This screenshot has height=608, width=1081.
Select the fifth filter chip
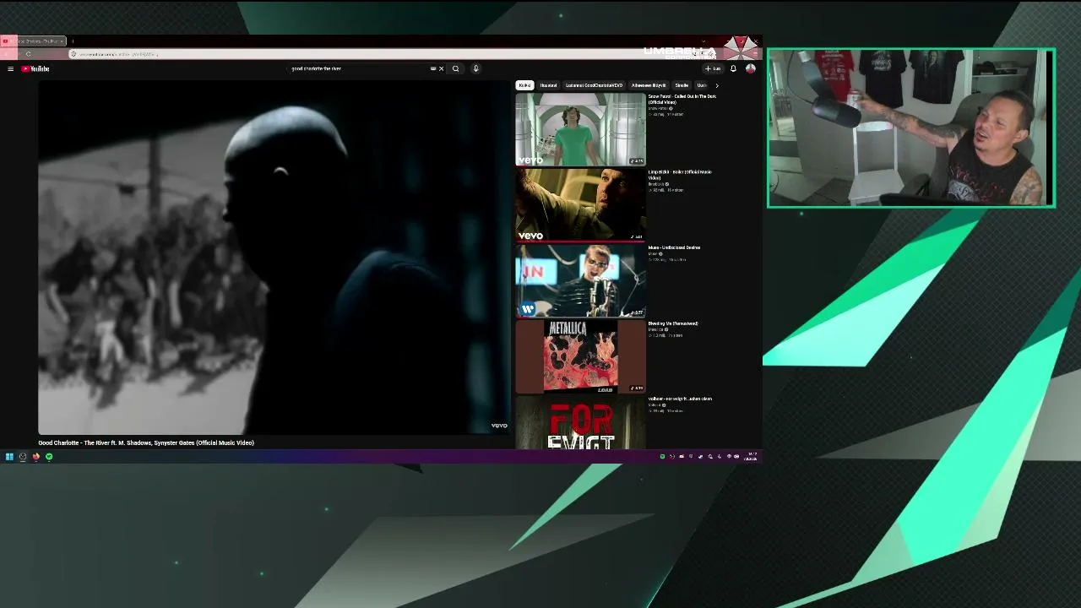pyautogui.click(x=682, y=85)
